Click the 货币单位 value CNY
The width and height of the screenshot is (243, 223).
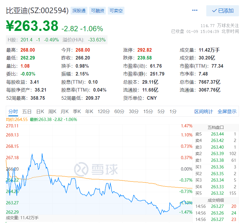point(152,98)
